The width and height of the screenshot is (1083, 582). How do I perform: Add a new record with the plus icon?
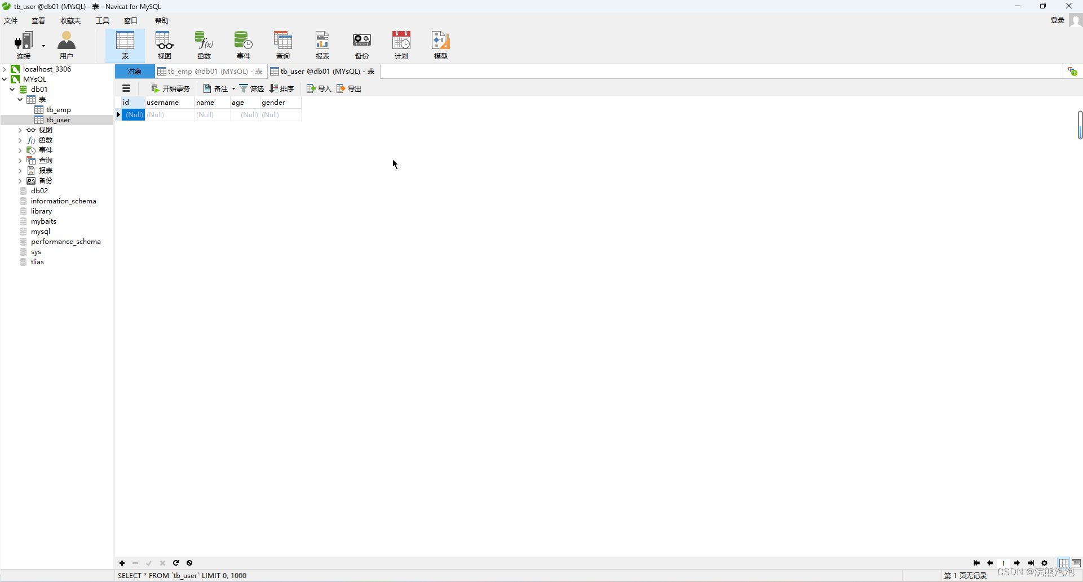tap(121, 563)
